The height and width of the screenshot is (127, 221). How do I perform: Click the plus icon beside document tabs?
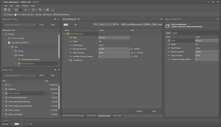[161, 19]
